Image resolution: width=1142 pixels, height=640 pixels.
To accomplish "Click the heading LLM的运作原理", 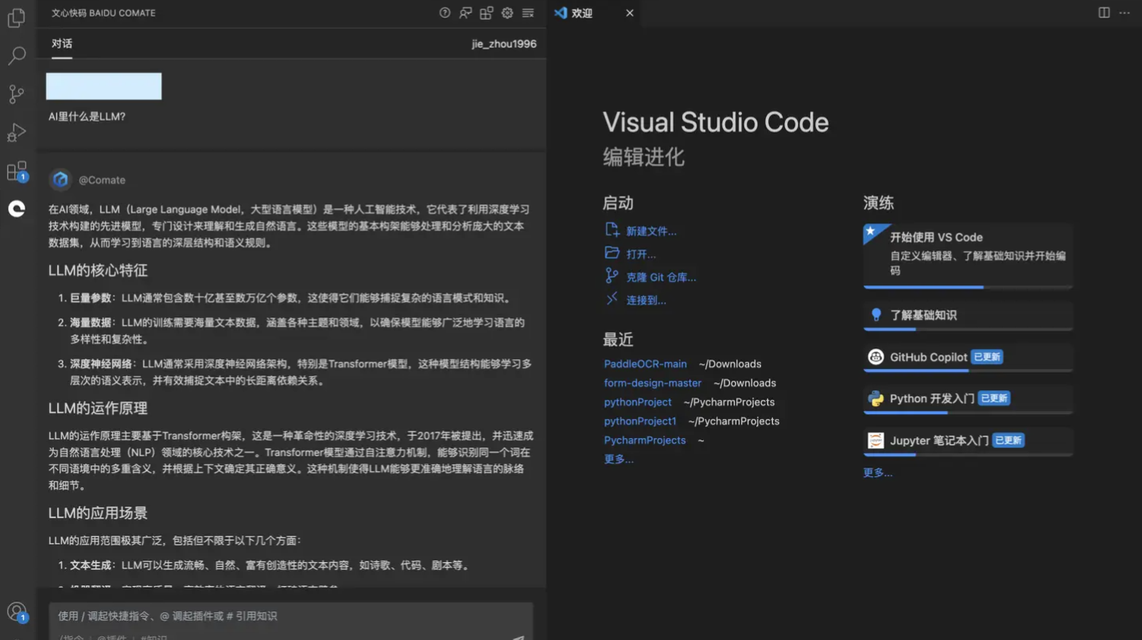I will coord(98,408).
